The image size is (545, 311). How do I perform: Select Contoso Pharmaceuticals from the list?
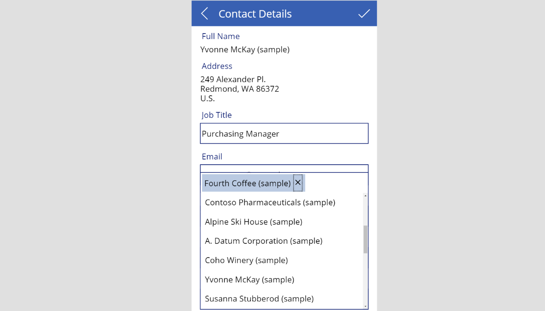click(270, 202)
